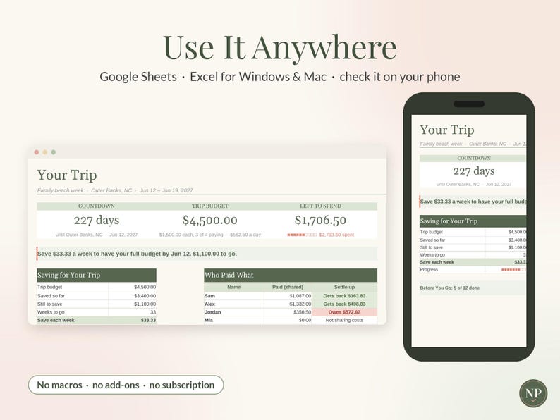Screen dimensions: 560x420
Task: Click the 'Who Paid What' table header
Action: pyautogui.click(x=291, y=275)
